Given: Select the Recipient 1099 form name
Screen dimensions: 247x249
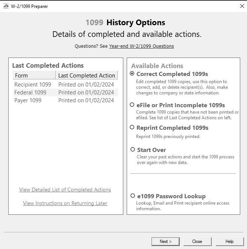Looking at the screenshot, I should (x=33, y=85).
